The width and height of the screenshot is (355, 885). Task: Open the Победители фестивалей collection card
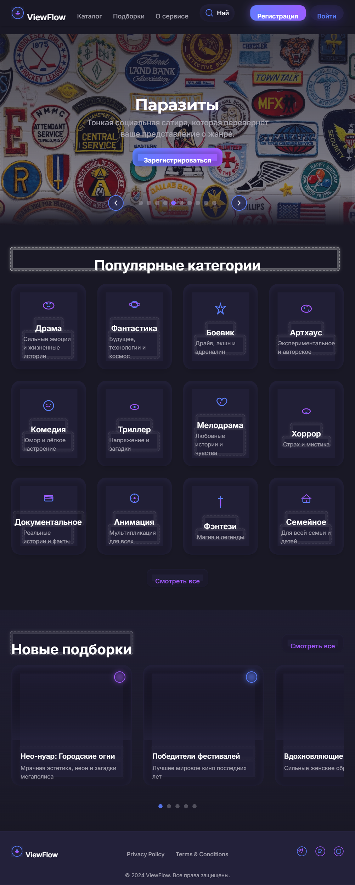(203, 724)
